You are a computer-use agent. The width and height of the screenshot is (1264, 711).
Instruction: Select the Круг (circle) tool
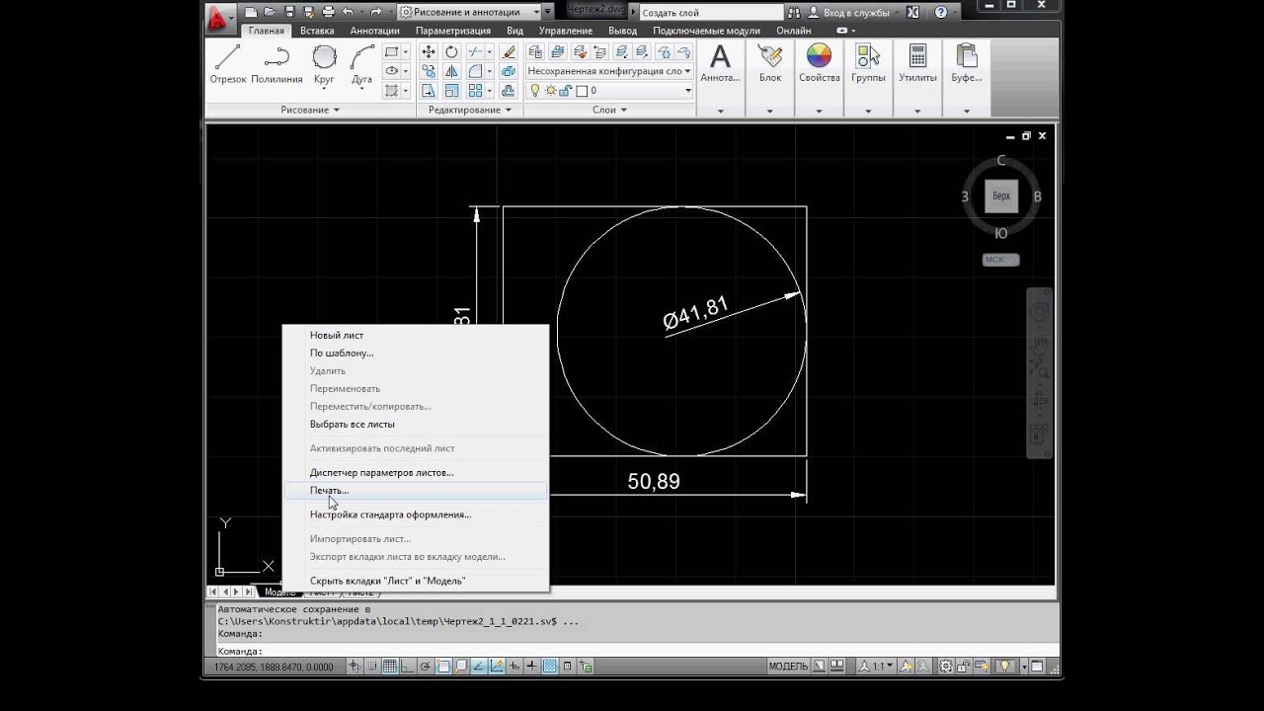click(324, 64)
